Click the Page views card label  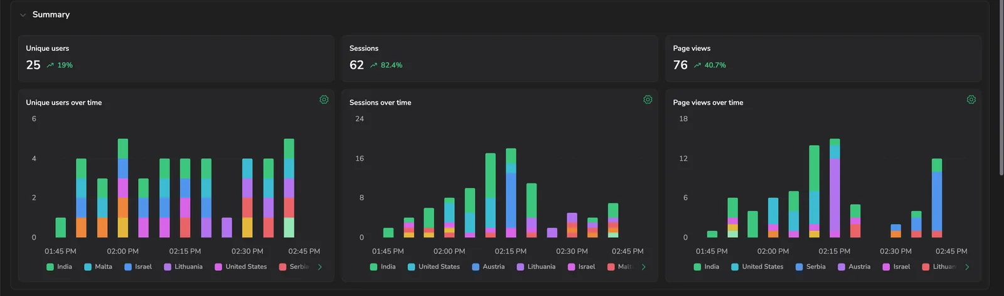click(692, 48)
